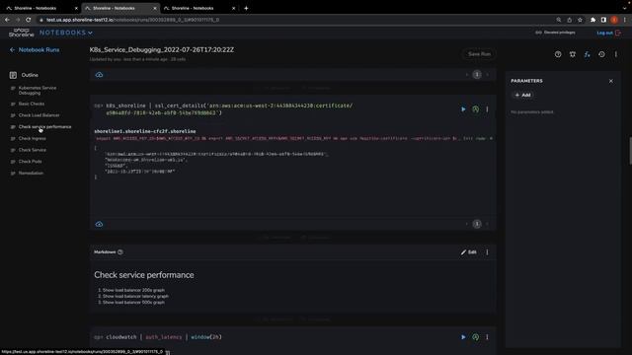Jump to Check Load Balancer outline item
This screenshot has width=632, height=355.
[x=39, y=115]
